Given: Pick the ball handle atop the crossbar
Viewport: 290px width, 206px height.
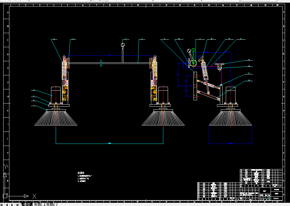Looking at the screenshot, I should (123, 45).
